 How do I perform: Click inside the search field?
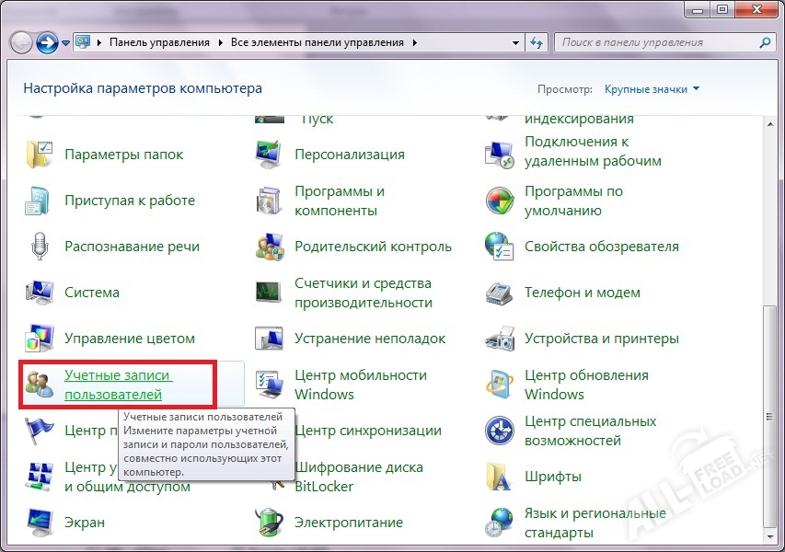(x=663, y=41)
